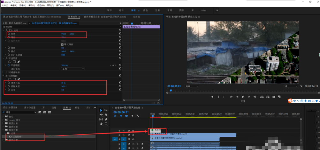
Task: Click the pen mask tool under 不透明度
Action: tap(19, 62)
